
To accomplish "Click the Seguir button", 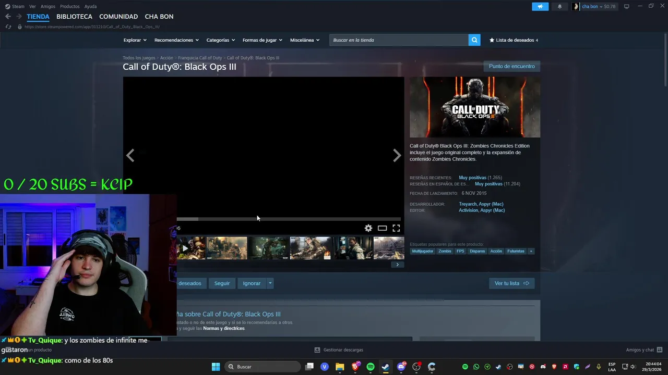I will click(x=222, y=283).
